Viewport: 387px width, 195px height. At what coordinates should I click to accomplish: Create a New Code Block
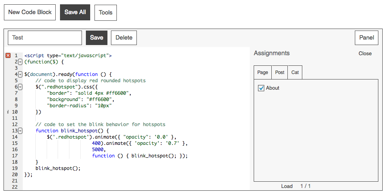point(30,12)
